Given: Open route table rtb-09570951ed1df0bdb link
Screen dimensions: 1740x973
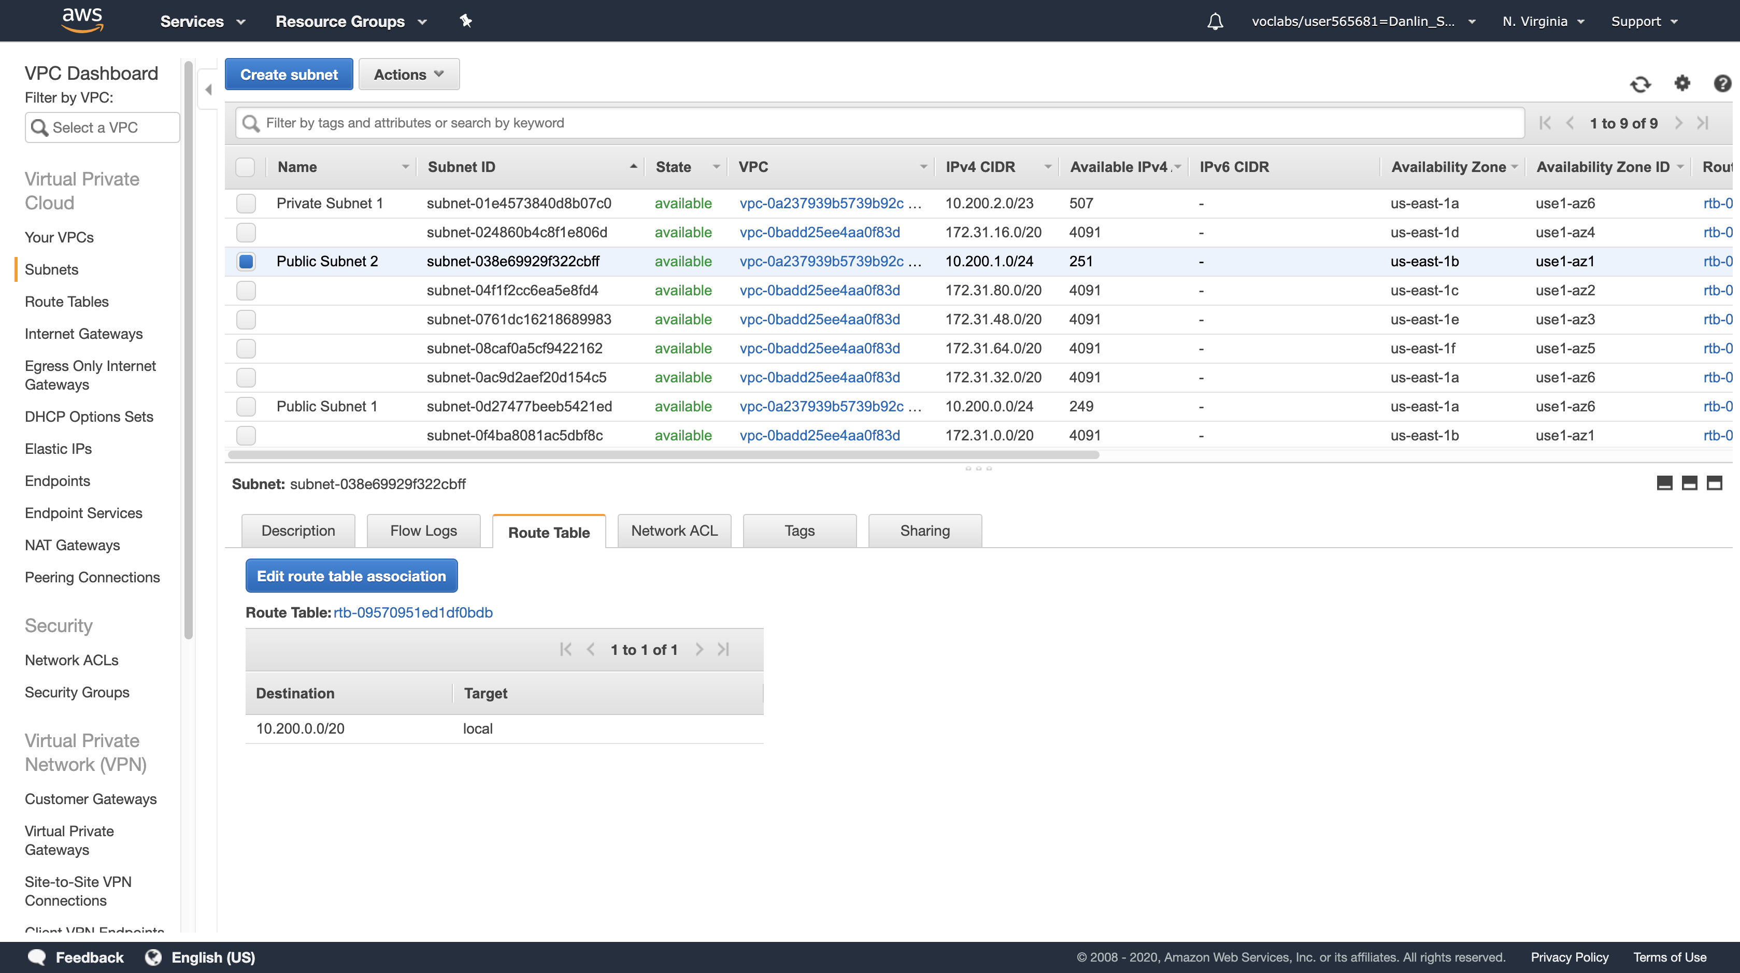Looking at the screenshot, I should click(412, 612).
